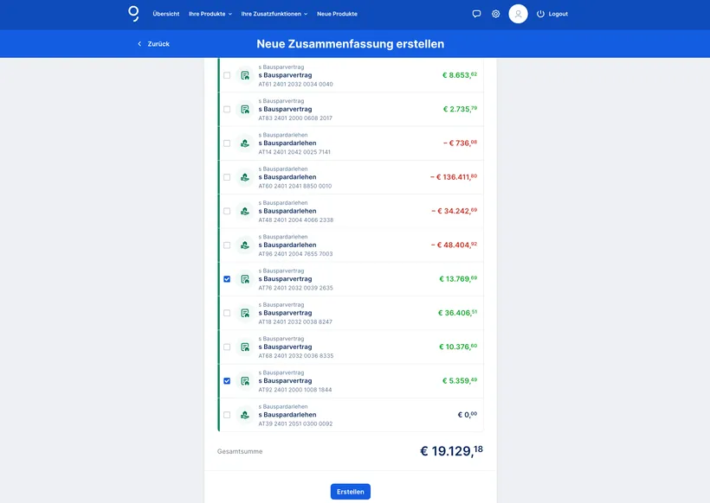Go back with Zurück link
This screenshot has height=503, width=710.
(x=153, y=43)
